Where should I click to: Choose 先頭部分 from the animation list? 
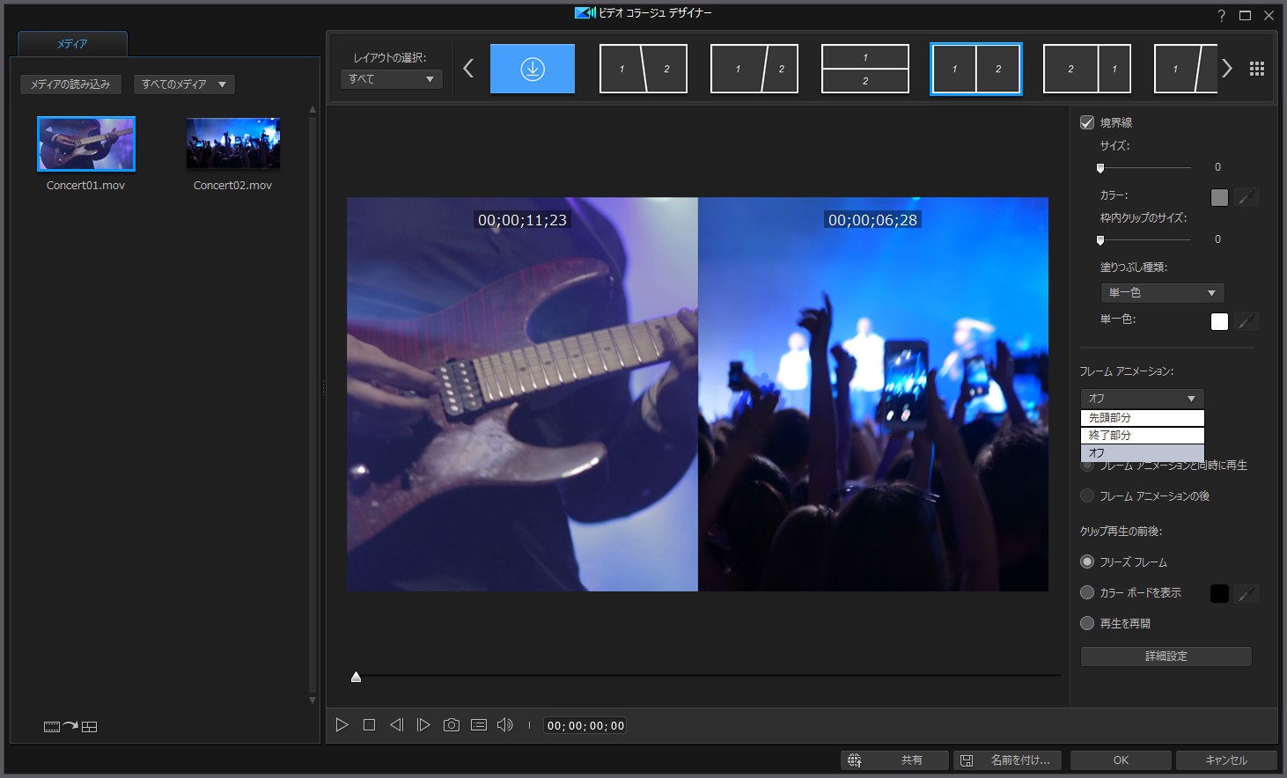pyautogui.click(x=1142, y=418)
